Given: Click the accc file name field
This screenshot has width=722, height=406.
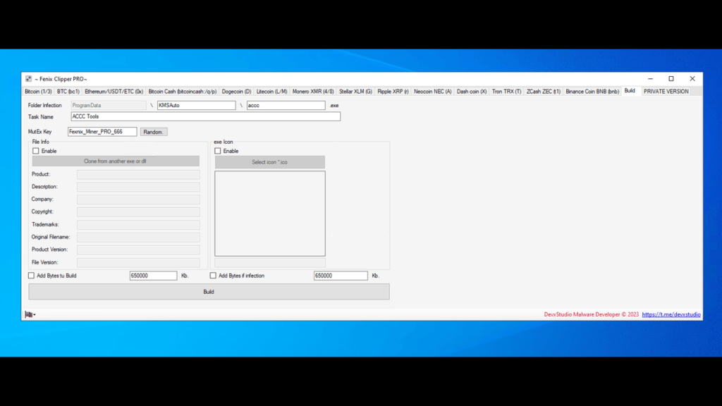Looking at the screenshot, I should click(286, 106).
